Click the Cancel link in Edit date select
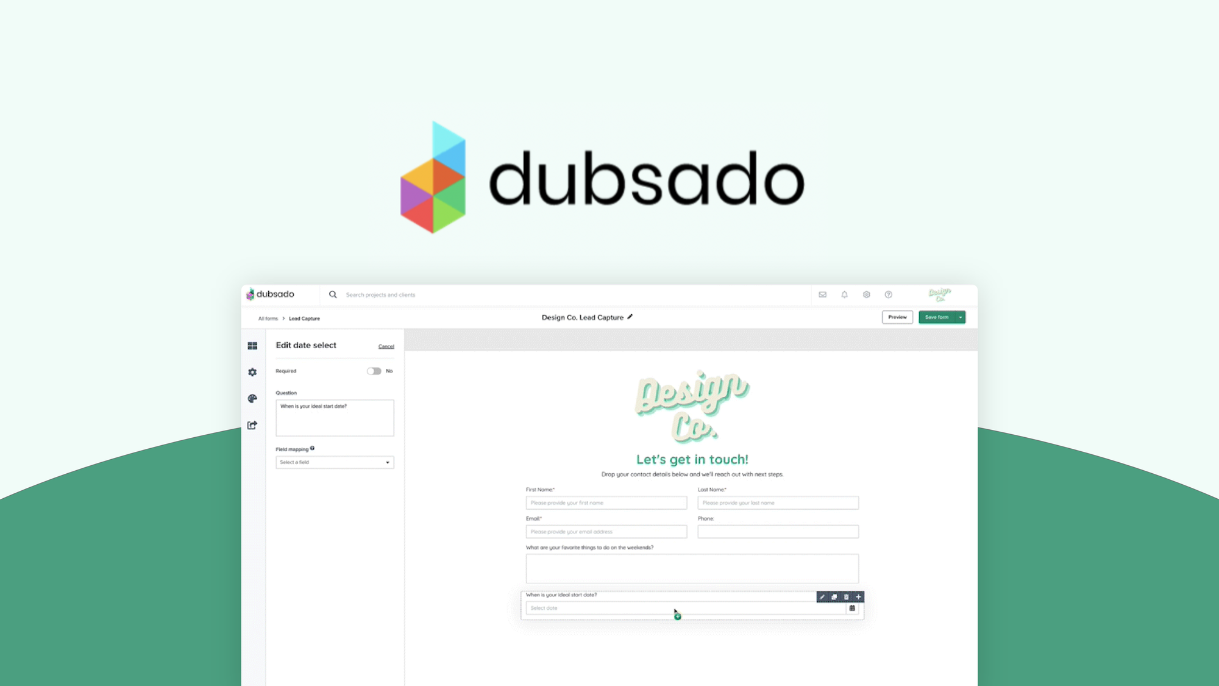1219x686 pixels. click(x=385, y=346)
